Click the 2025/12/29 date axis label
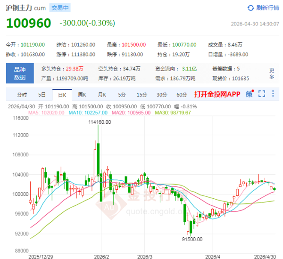Viewport: 283px width, 259px height. (41, 257)
